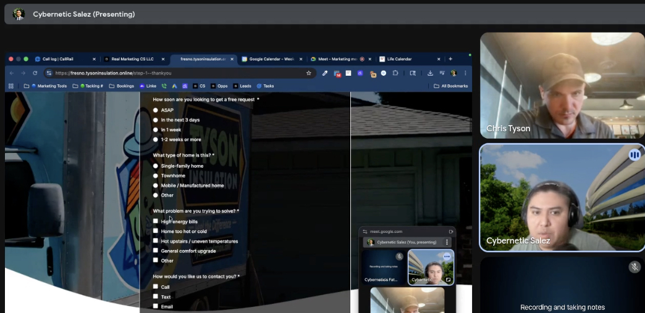Open the Chrome three-dot menu

[465, 73]
